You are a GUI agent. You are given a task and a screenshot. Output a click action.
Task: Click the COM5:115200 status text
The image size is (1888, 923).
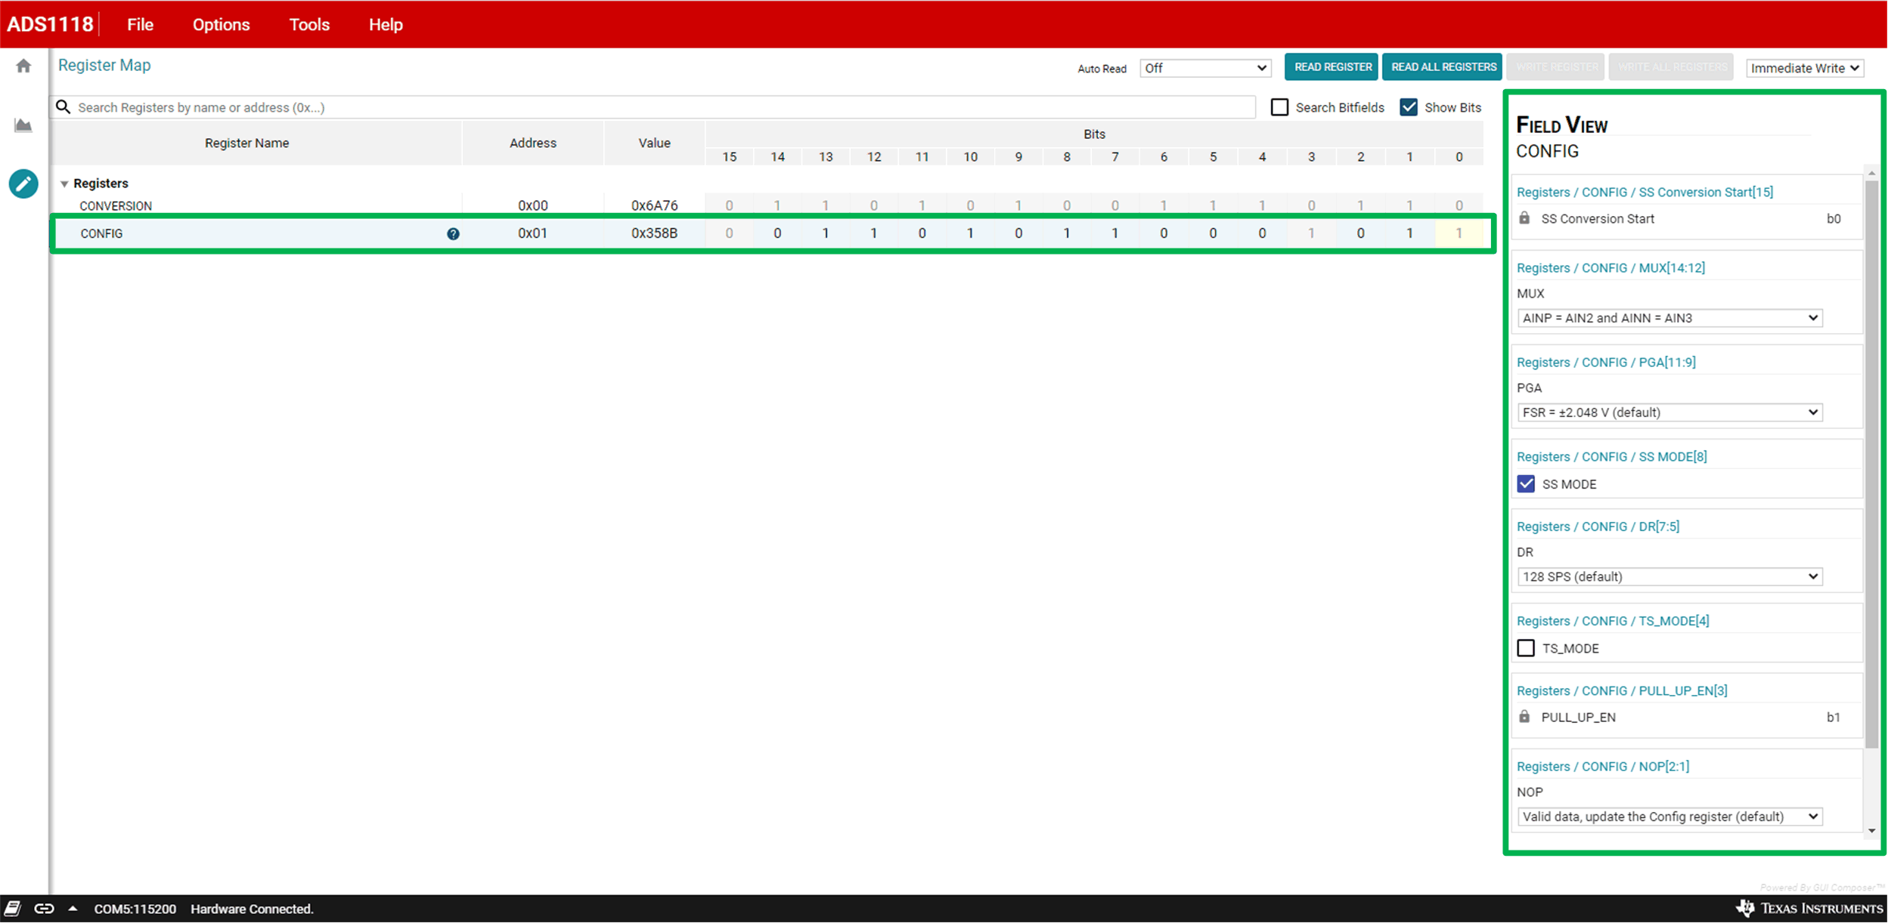(x=135, y=909)
